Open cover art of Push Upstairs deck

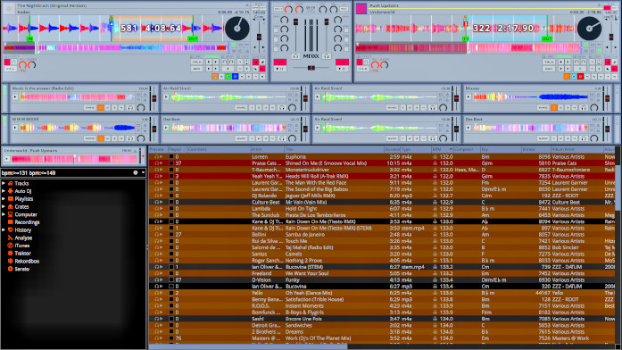pyautogui.click(x=361, y=8)
